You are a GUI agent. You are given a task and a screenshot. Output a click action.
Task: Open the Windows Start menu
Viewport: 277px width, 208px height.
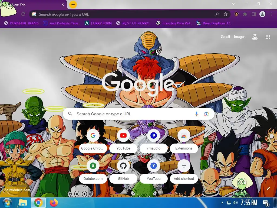(x=7, y=203)
